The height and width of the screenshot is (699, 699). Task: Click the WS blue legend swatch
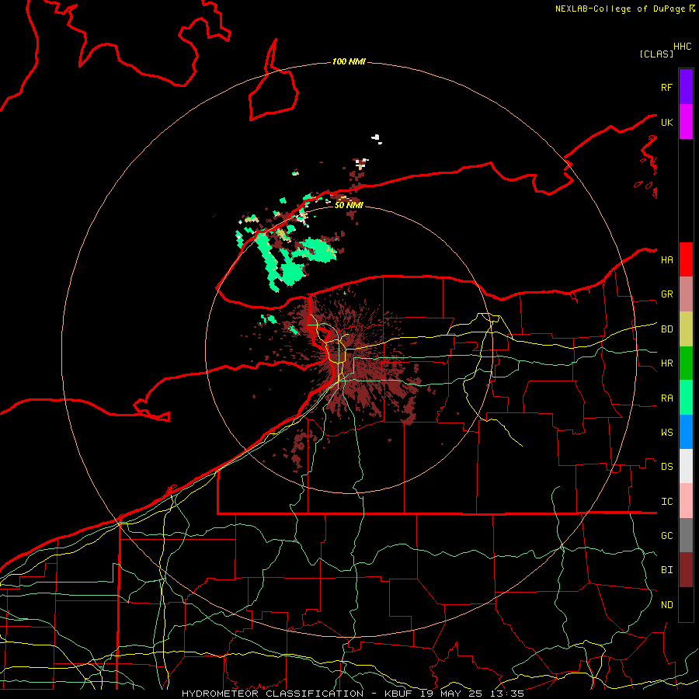click(686, 432)
